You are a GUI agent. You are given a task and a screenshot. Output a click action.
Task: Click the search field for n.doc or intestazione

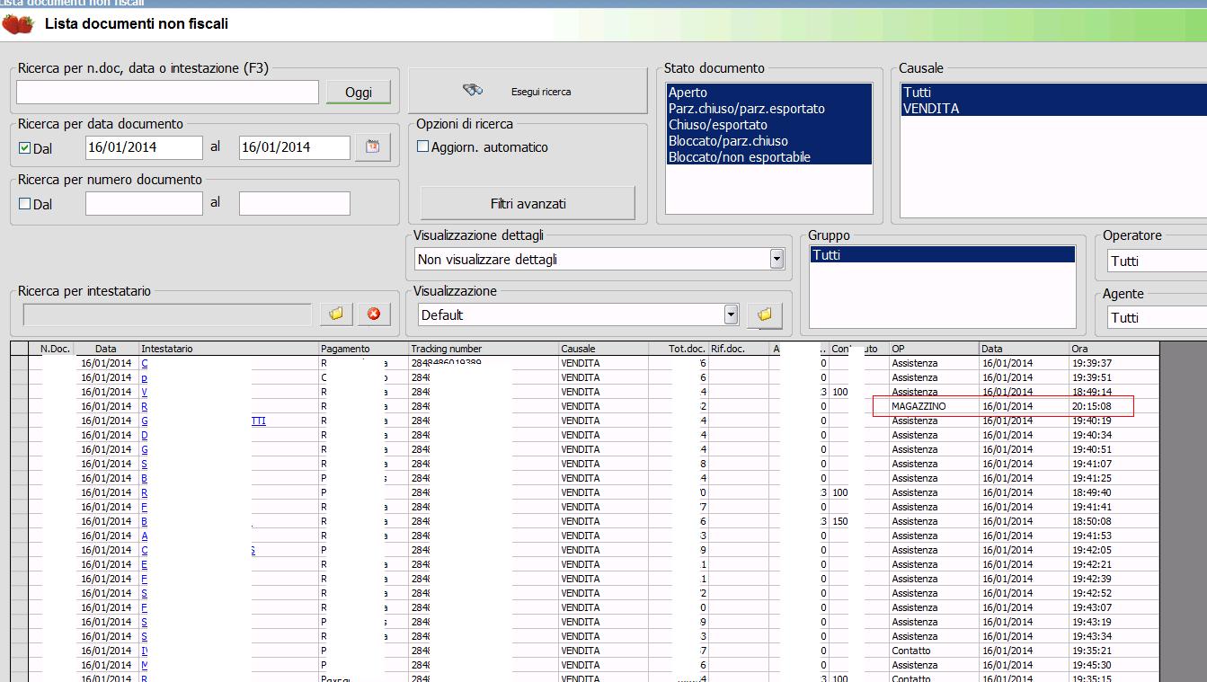pos(167,92)
